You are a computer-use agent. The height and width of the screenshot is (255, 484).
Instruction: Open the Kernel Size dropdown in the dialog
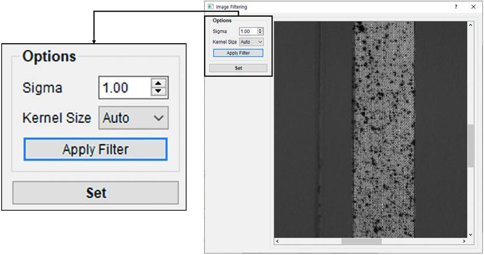[251, 42]
